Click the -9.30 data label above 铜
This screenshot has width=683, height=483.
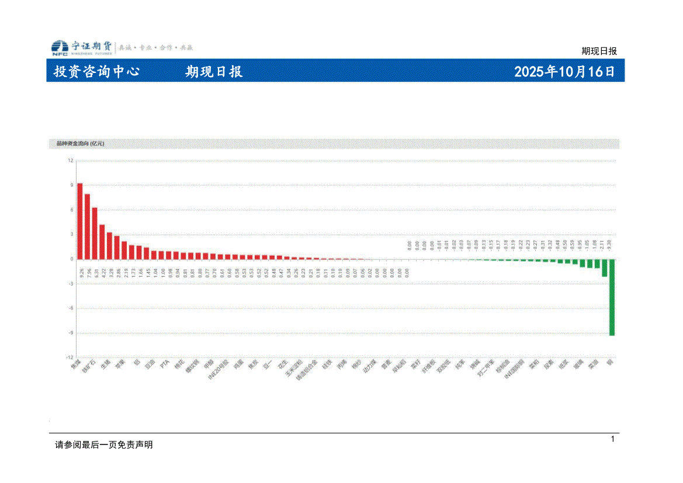click(x=611, y=246)
